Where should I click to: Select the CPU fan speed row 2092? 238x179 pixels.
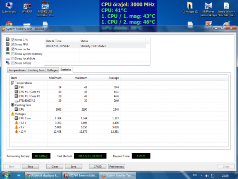click(65, 109)
